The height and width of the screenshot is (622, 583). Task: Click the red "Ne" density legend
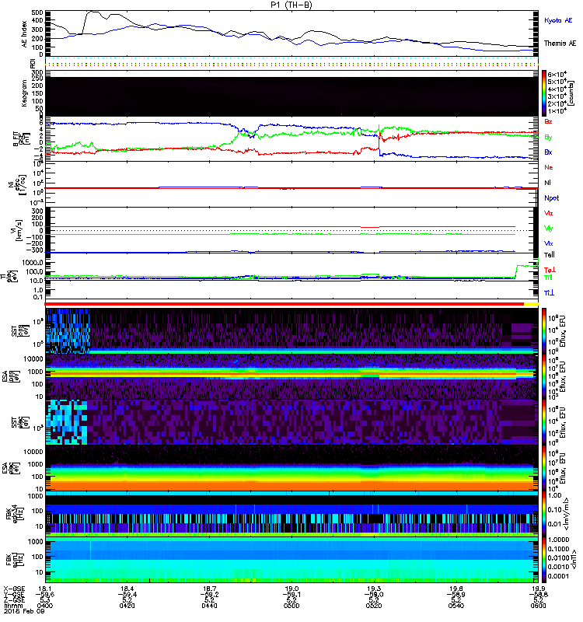[x=549, y=167]
